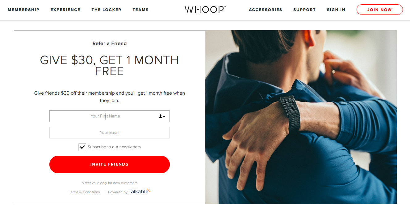Click the hero photo with wrist strap
The width and height of the screenshot is (410, 214).
301,117
